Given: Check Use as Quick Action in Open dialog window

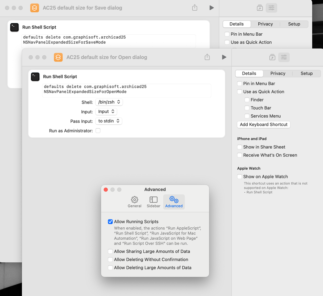Looking at the screenshot, I should tap(239, 92).
